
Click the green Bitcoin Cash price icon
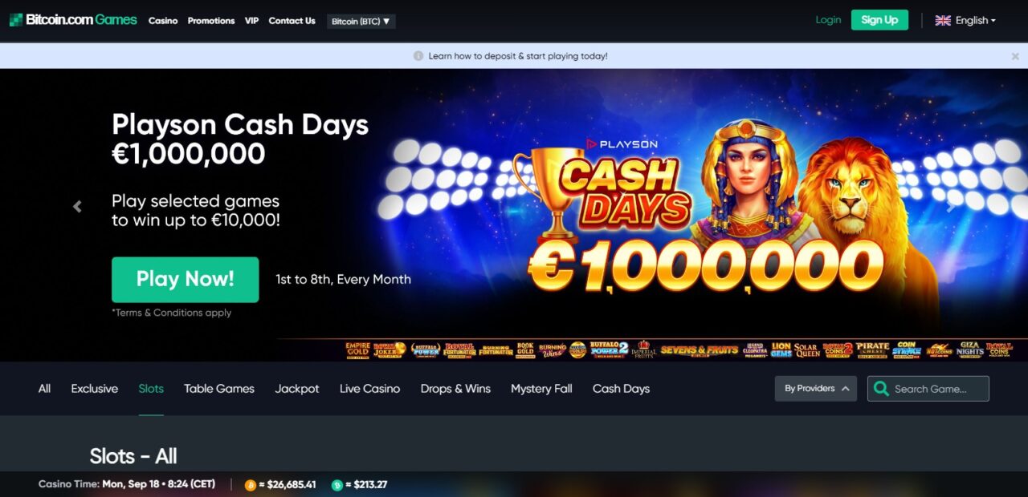coord(337,485)
